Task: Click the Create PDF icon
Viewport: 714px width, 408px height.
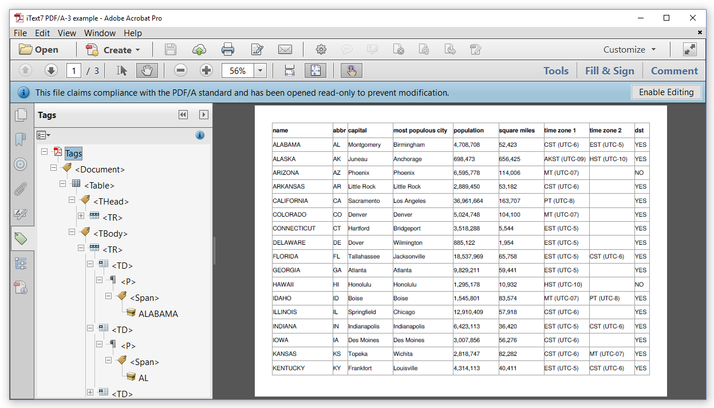Action: coord(92,50)
